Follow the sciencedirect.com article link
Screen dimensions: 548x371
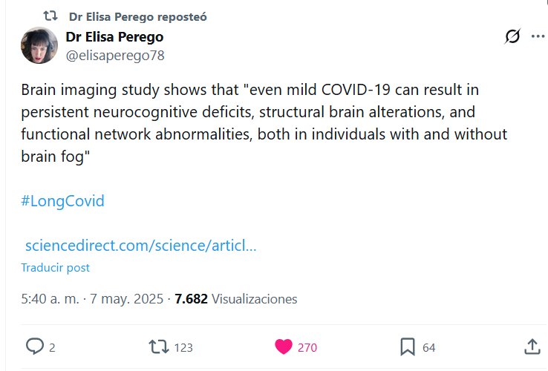(141, 246)
